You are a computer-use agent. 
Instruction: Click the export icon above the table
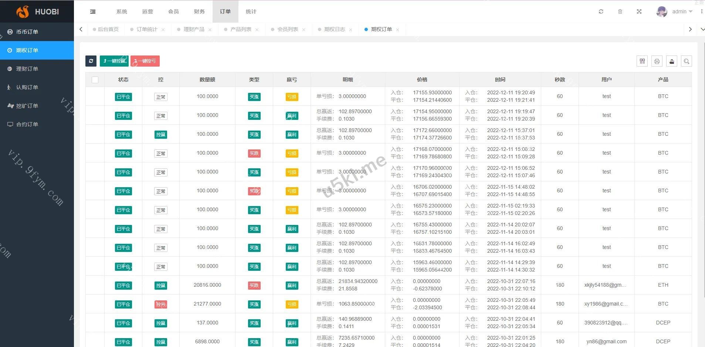pyautogui.click(x=672, y=61)
